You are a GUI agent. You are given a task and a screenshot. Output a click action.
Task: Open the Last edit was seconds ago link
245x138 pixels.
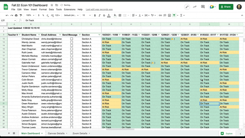(99, 10)
